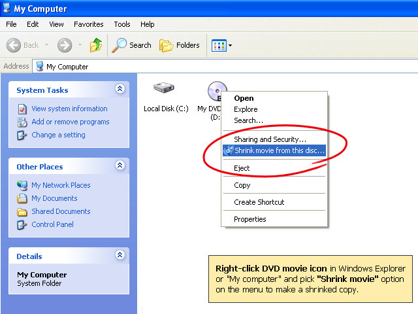This screenshot has height=314, width=418.
Task: Click the View system information icon
Action: coord(22,109)
